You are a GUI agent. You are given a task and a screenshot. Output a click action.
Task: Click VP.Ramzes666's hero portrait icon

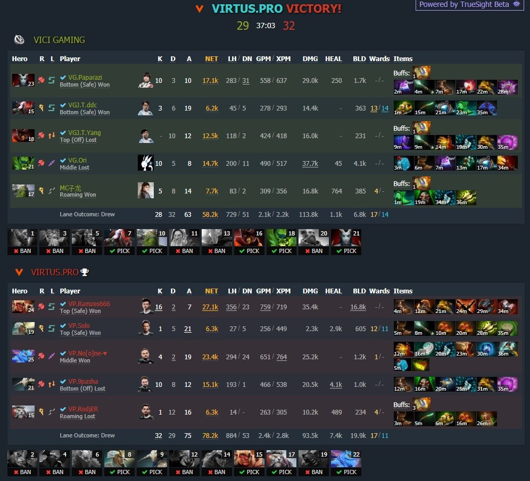pyautogui.click(x=23, y=307)
